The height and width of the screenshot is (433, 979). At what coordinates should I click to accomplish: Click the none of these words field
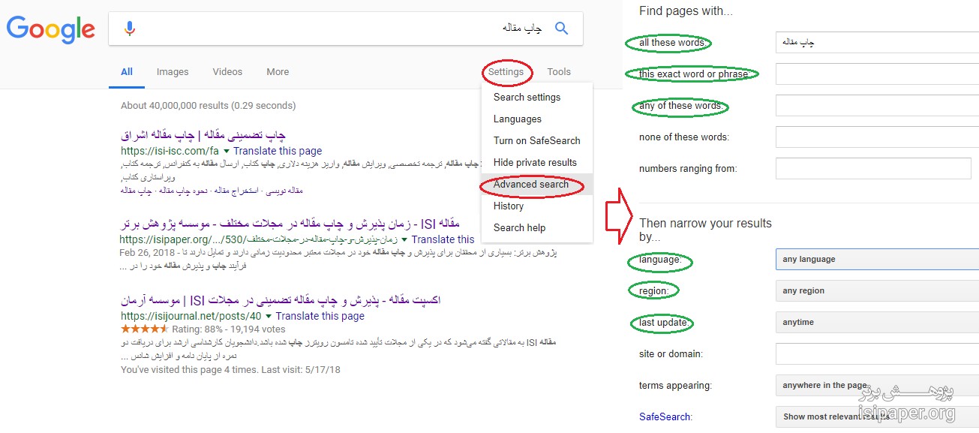coord(877,137)
